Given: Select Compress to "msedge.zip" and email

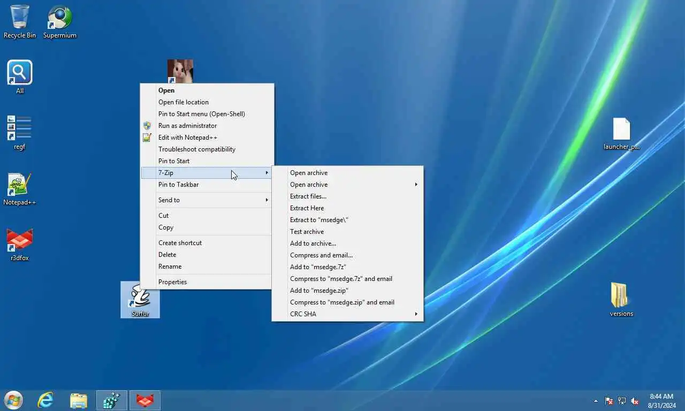Looking at the screenshot, I should (347, 302).
